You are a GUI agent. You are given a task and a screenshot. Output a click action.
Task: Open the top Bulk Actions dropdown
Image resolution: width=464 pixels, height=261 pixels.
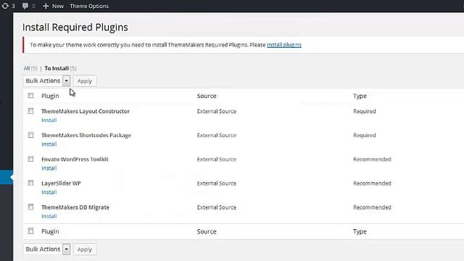(x=46, y=80)
